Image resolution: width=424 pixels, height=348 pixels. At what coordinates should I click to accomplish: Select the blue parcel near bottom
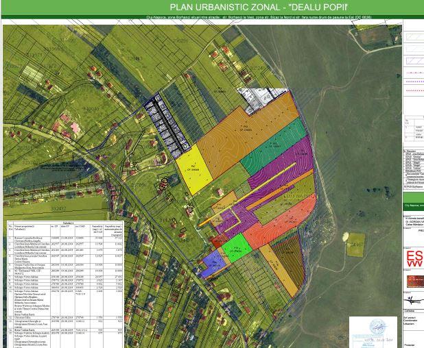coord(213,264)
